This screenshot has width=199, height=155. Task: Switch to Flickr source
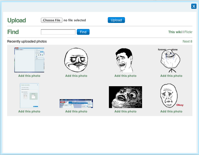pos(188,32)
